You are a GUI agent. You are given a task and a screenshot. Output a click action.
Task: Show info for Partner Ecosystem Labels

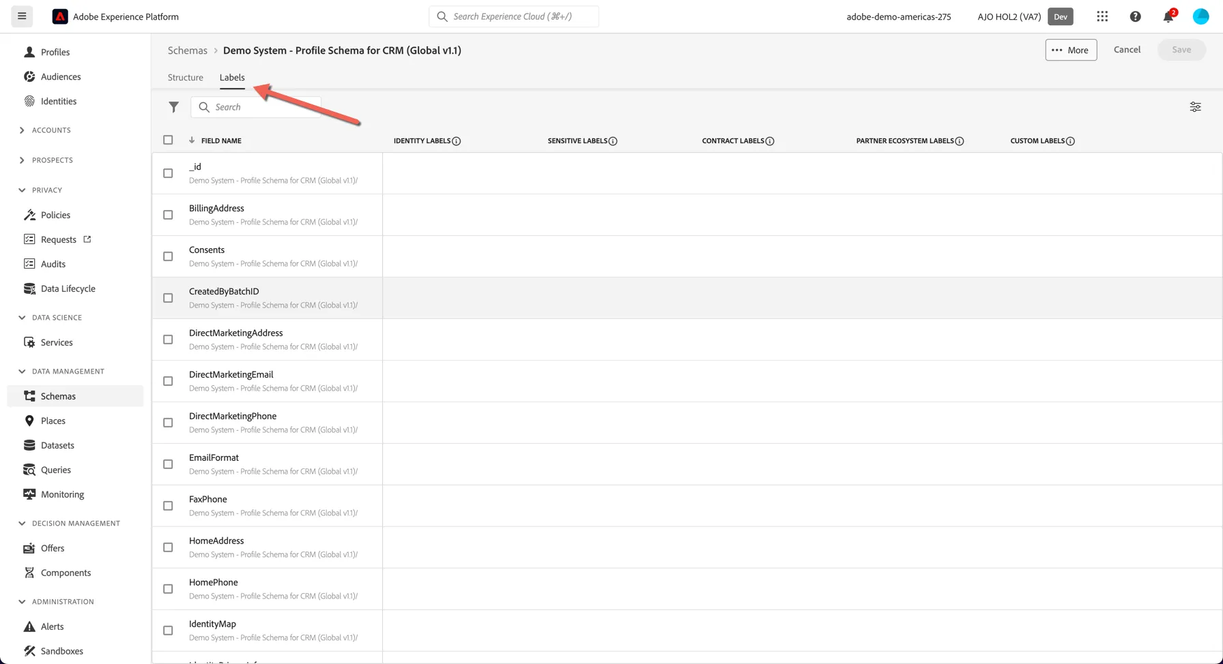click(x=960, y=141)
